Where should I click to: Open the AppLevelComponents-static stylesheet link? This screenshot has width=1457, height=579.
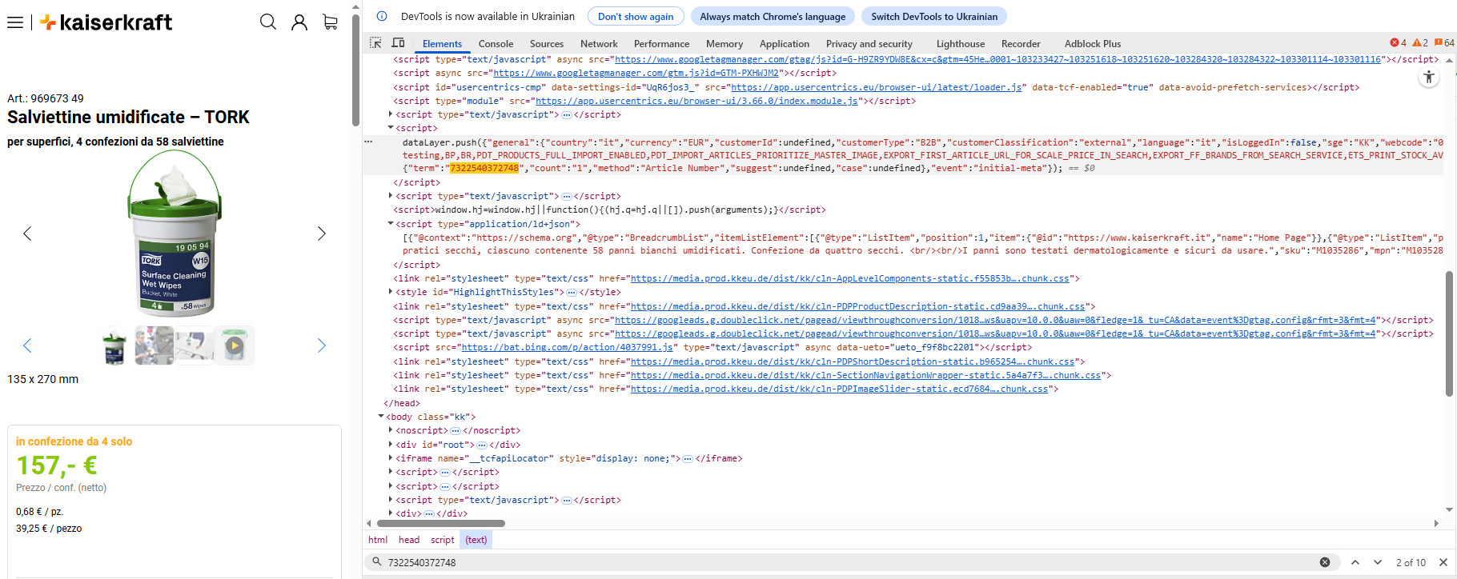pyautogui.click(x=849, y=278)
